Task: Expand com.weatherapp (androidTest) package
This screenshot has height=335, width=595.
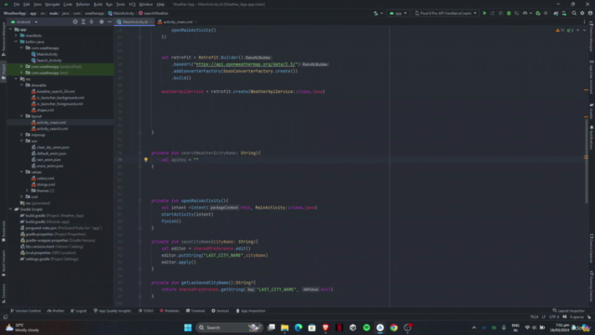Action: click(21, 66)
